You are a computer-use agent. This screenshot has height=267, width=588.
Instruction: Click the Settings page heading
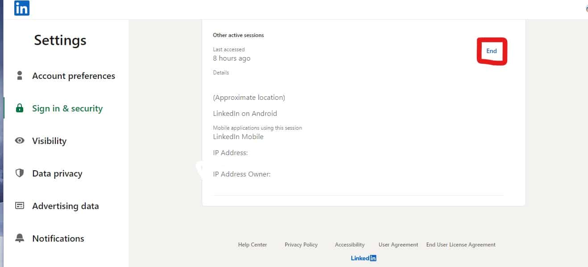(60, 40)
